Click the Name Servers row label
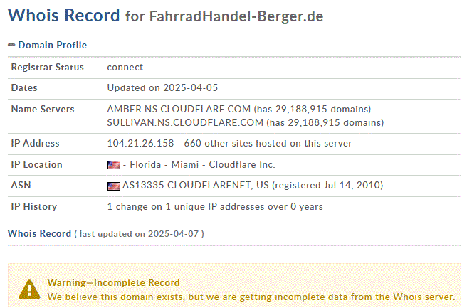The width and height of the screenshot is (462, 308). point(43,110)
